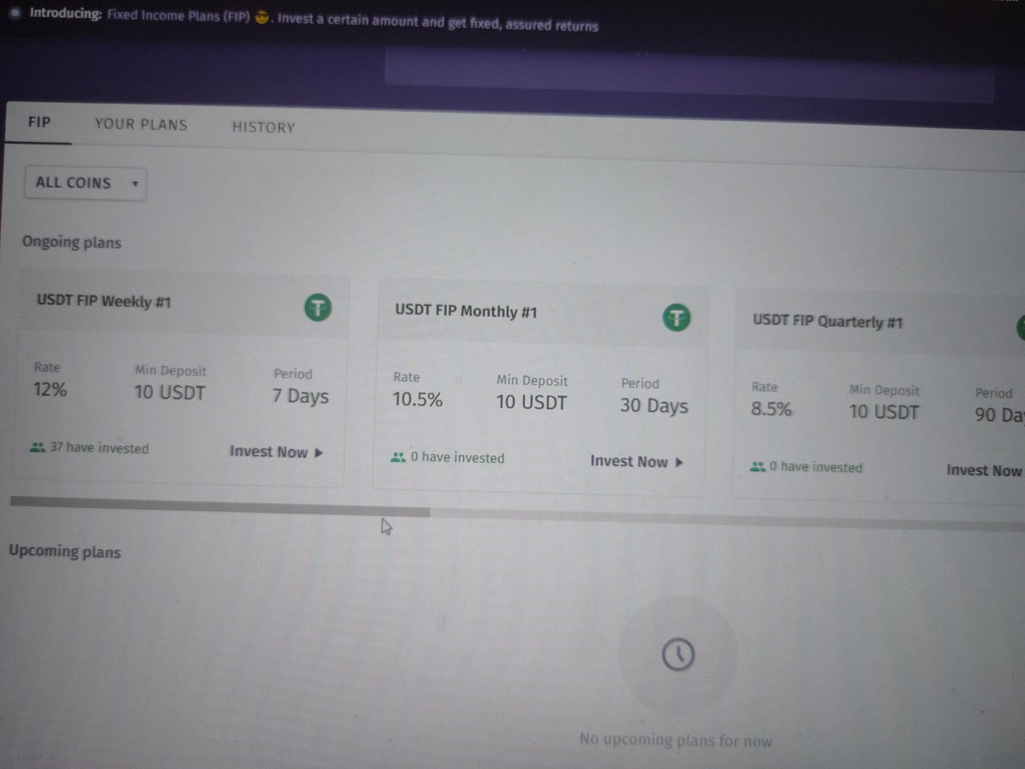Open the YOUR PLANS tab
Image resolution: width=1025 pixels, height=769 pixels.
click(x=141, y=124)
